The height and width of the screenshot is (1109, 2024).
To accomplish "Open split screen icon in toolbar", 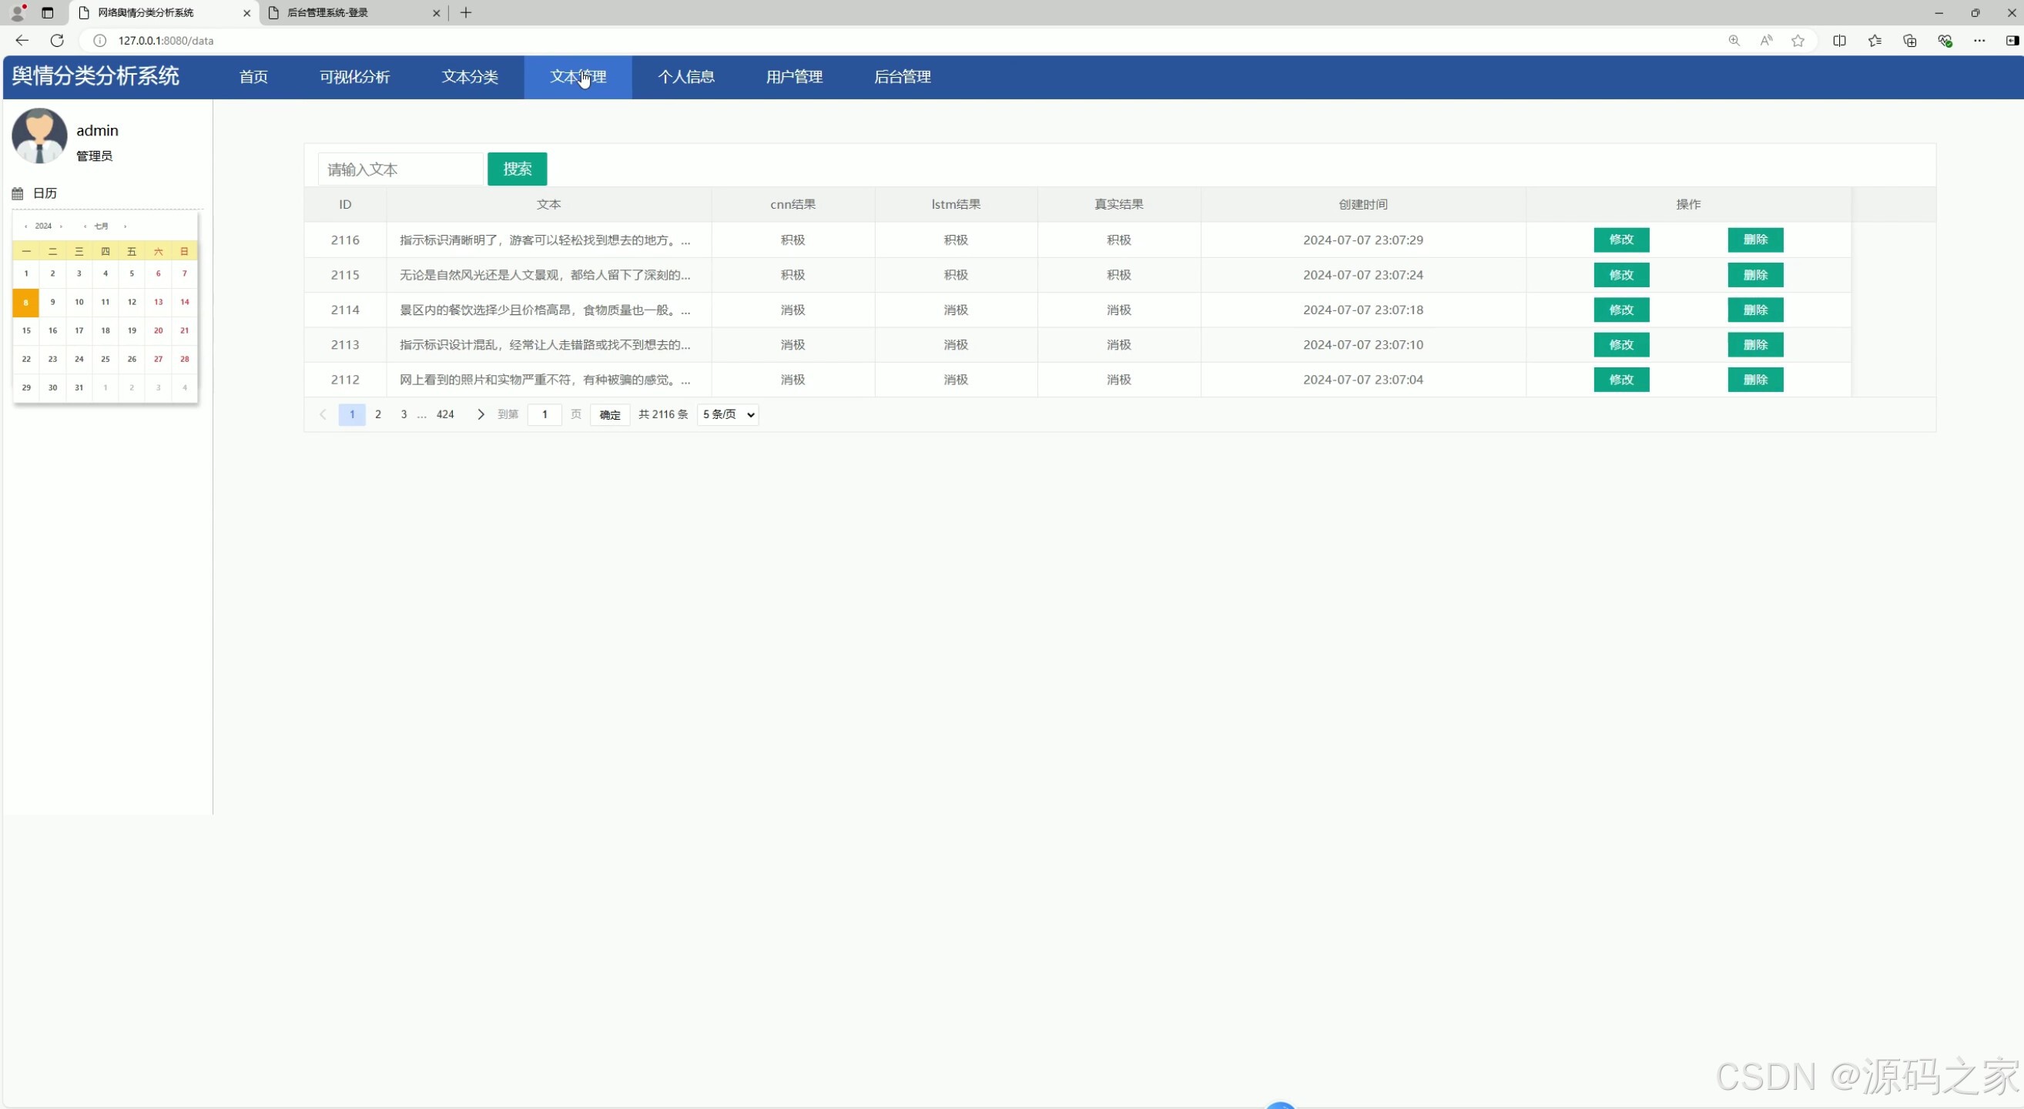I will (x=1839, y=41).
